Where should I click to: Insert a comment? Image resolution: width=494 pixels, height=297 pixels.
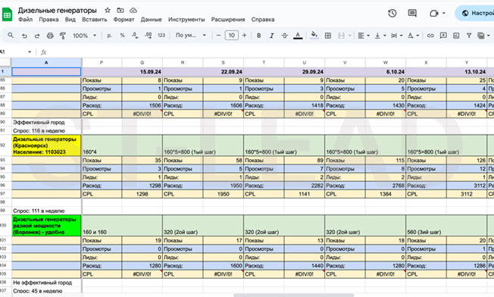(443, 36)
